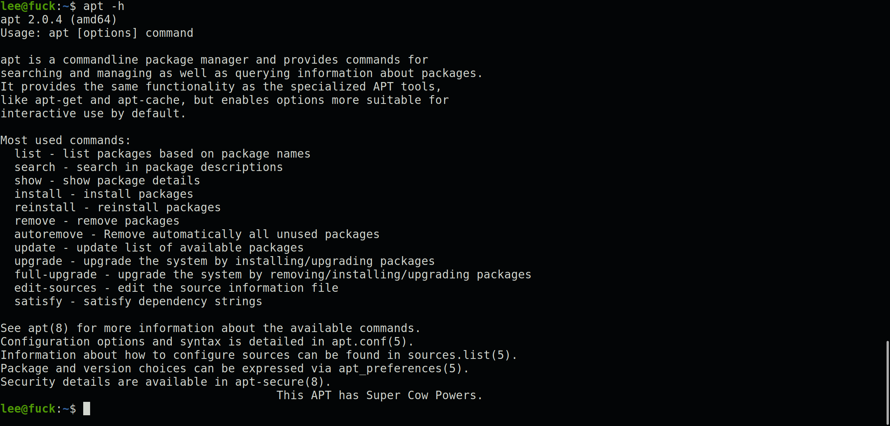890x426 pixels.
Task: Click 'This APT has Super Cow Powers.' text
Action: coord(380,395)
